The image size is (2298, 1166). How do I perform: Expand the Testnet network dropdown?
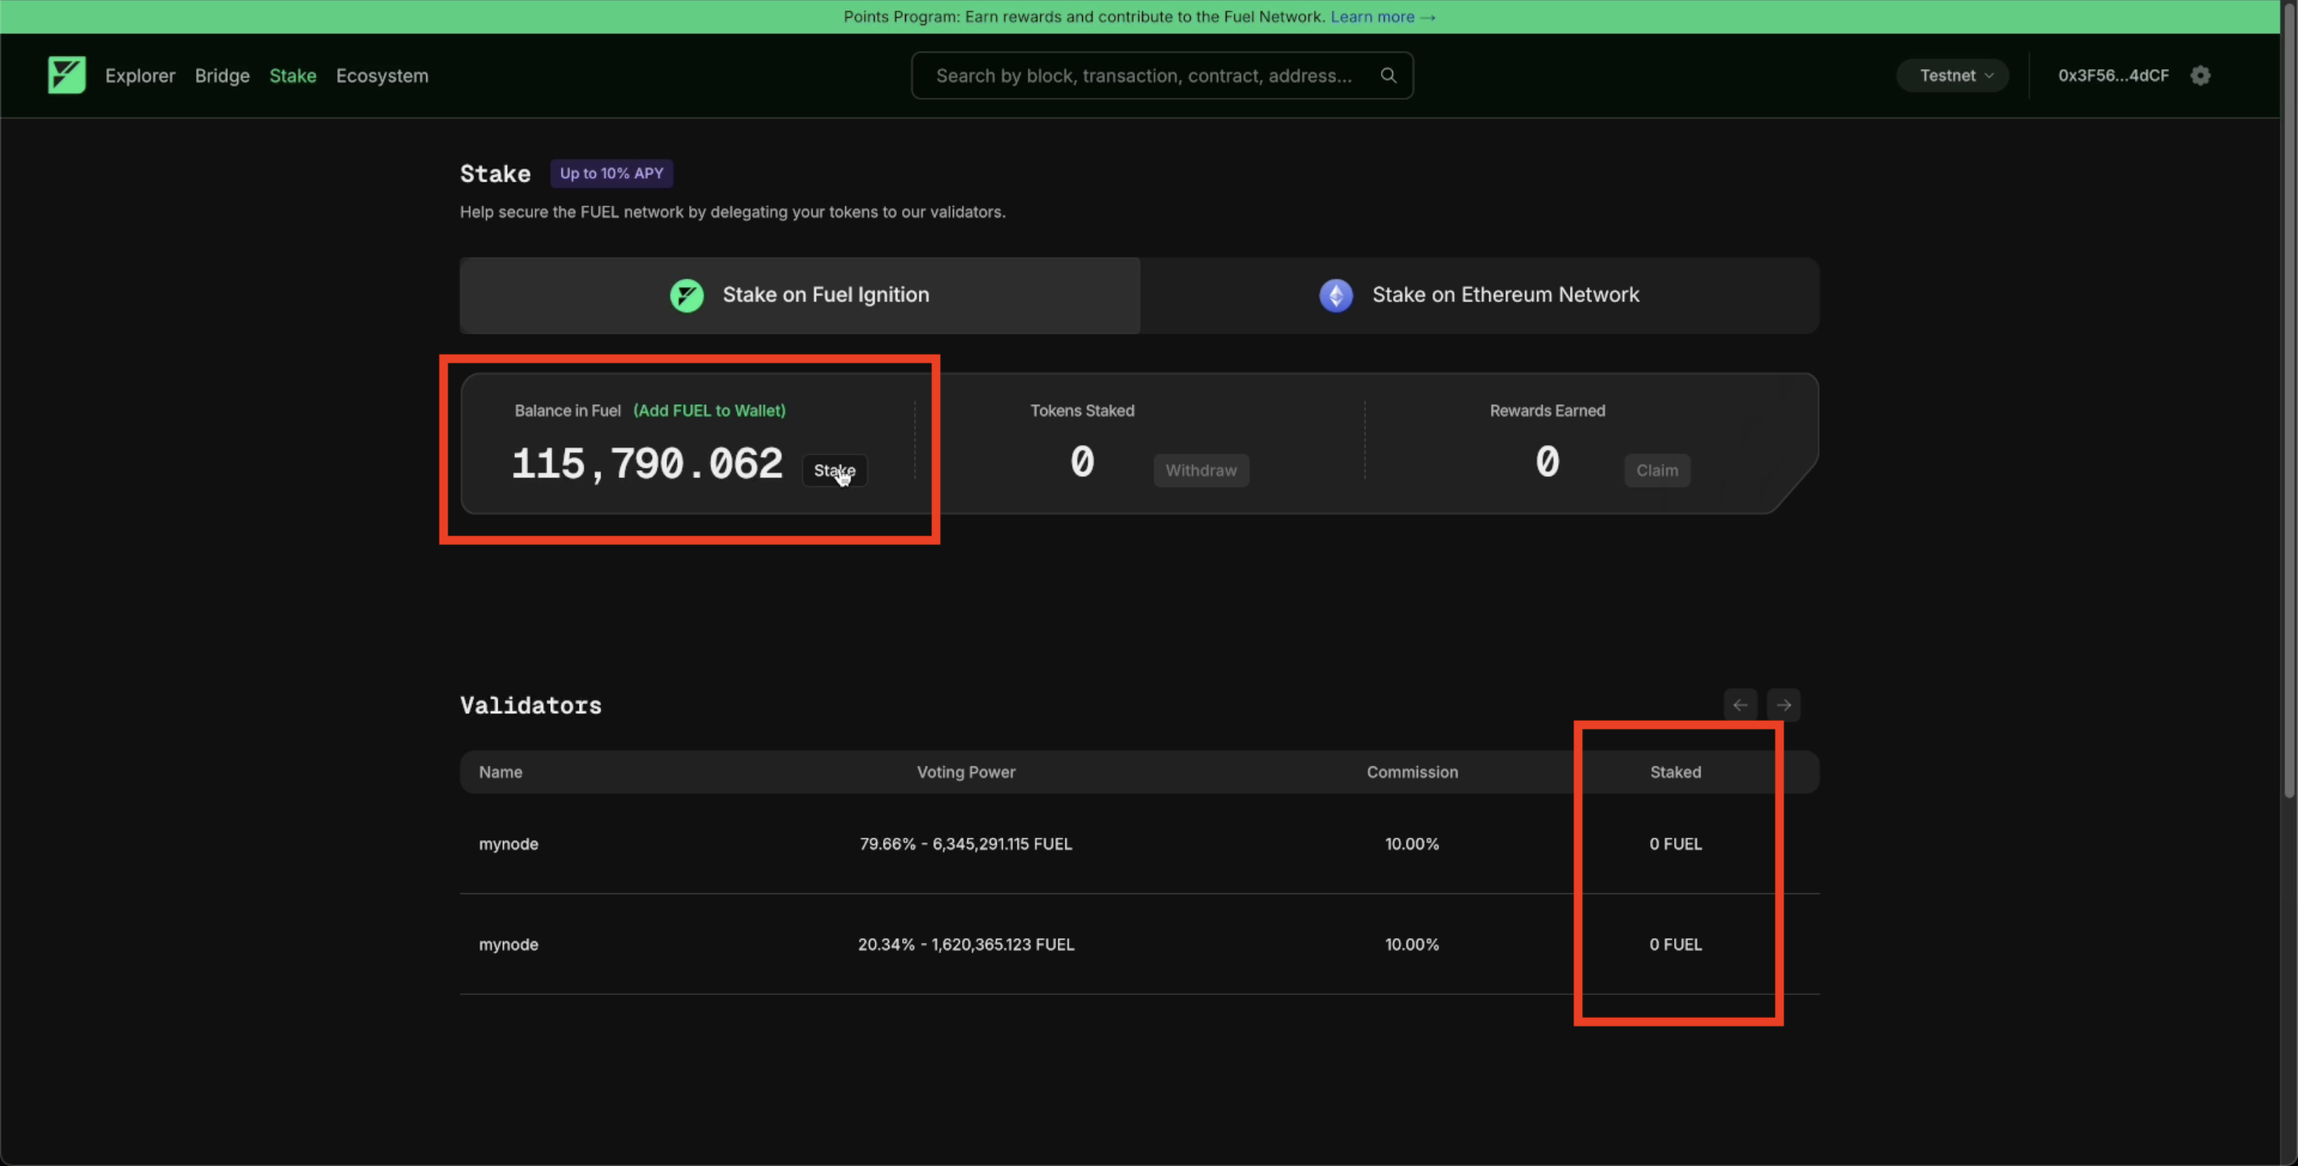(1952, 76)
